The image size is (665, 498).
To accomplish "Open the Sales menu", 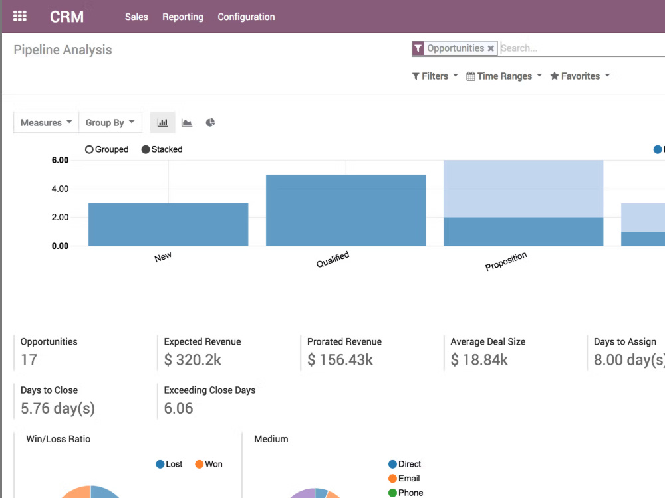I will [136, 17].
